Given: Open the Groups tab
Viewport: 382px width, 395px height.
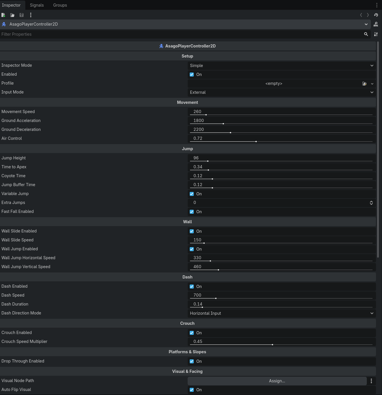Looking at the screenshot, I should (x=60, y=5).
